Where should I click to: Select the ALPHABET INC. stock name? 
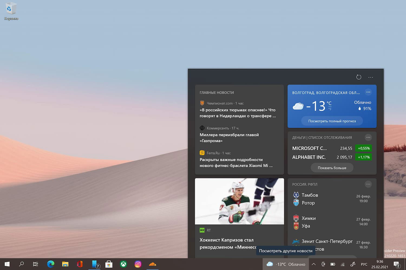[309, 157]
